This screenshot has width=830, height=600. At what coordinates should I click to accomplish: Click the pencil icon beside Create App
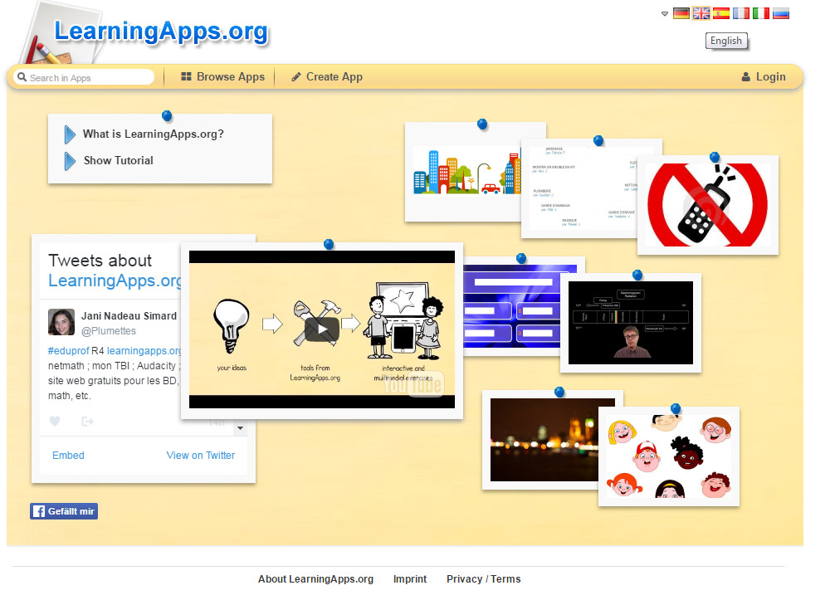tap(296, 76)
